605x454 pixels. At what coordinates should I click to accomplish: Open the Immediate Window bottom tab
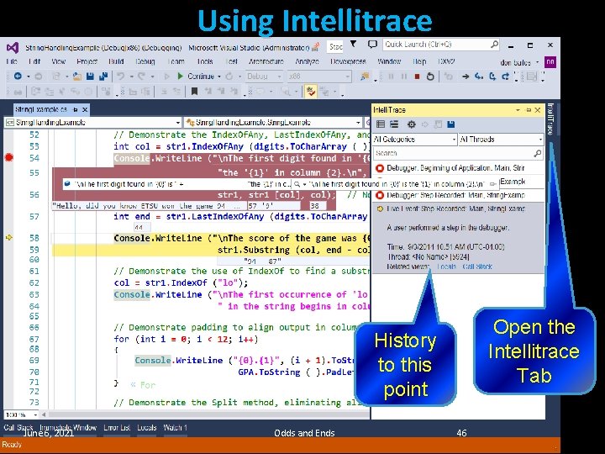(68, 427)
